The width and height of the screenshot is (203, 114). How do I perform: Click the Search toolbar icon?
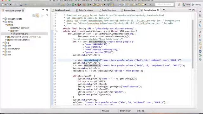[102, 5]
